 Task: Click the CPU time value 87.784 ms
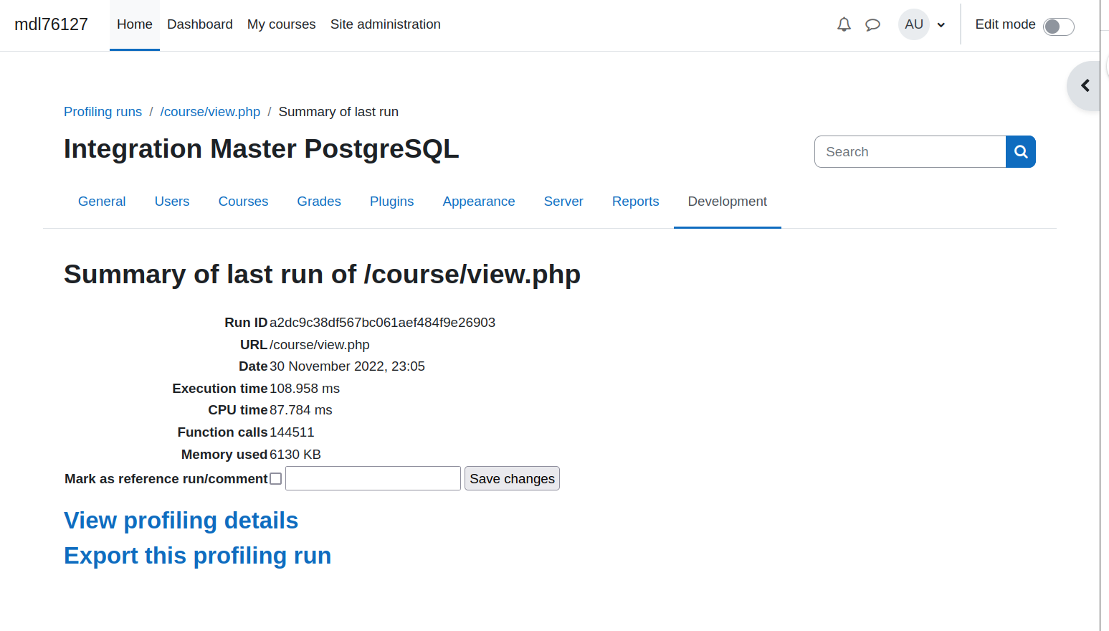pyautogui.click(x=301, y=410)
